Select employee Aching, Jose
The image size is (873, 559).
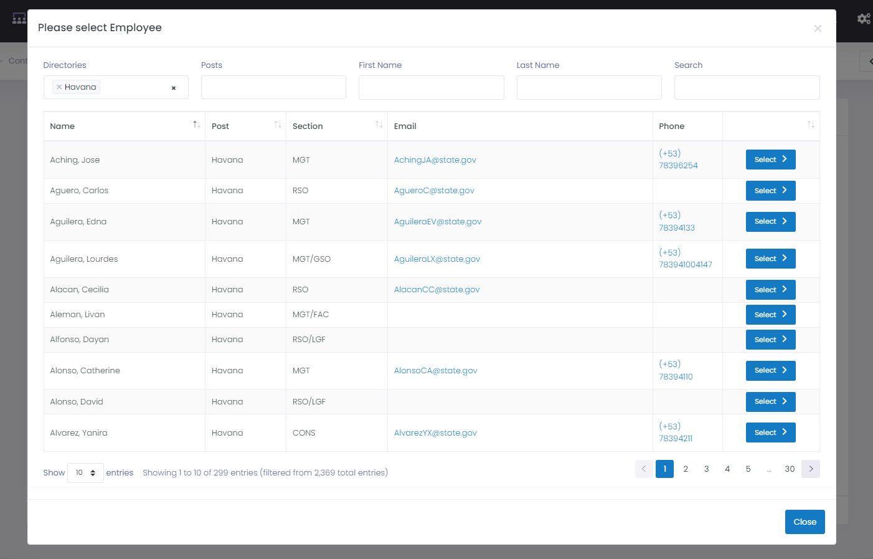coord(771,160)
